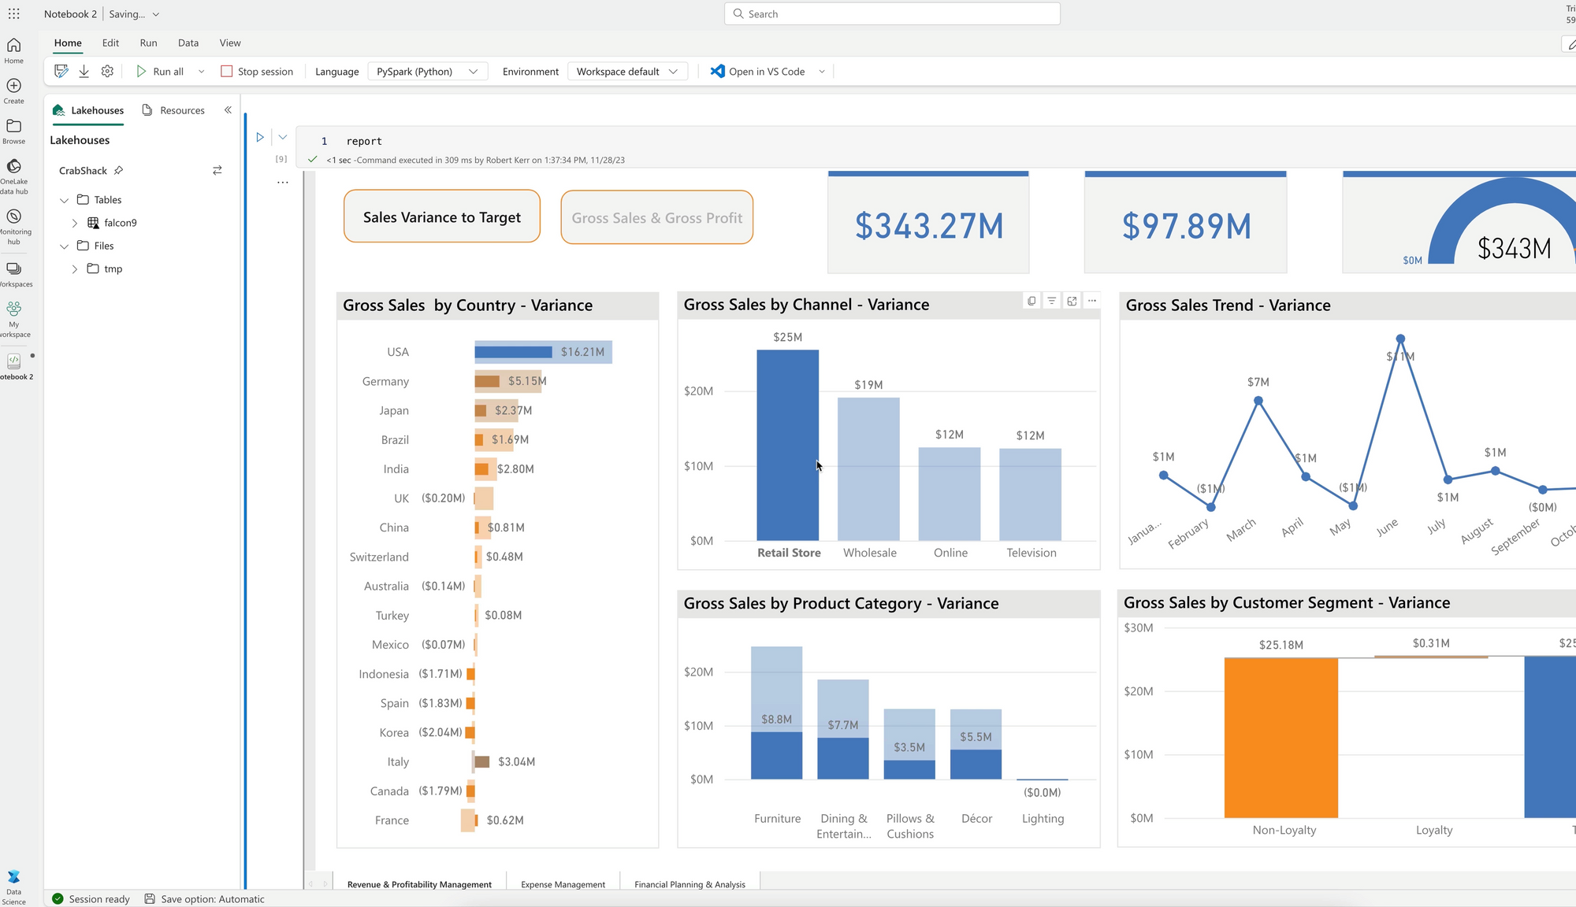Switch to Expense Management report tab
Image resolution: width=1576 pixels, height=907 pixels.
(563, 884)
